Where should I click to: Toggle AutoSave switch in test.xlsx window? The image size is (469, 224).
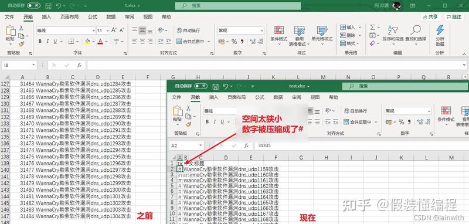pyautogui.click(x=200, y=86)
